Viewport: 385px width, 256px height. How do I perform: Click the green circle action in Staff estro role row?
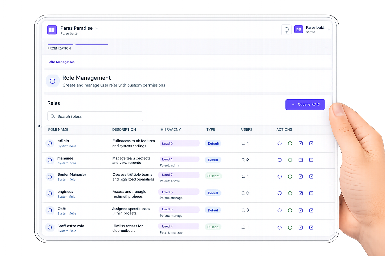290,227
